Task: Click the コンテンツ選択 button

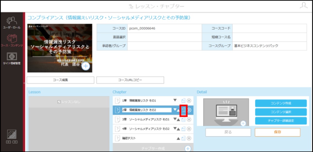Action: coord(281,112)
